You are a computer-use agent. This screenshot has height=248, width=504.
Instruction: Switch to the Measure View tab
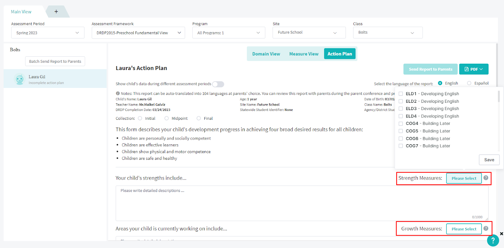point(304,54)
